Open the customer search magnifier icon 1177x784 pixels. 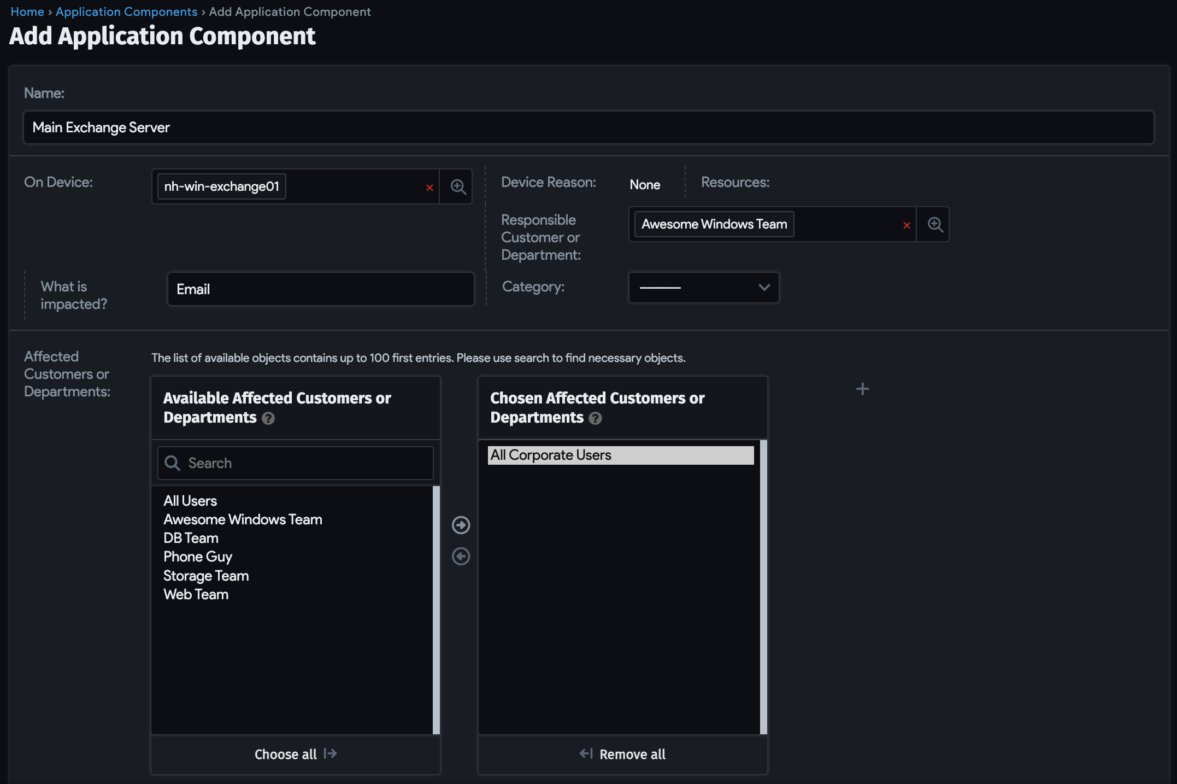click(x=934, y=224)
